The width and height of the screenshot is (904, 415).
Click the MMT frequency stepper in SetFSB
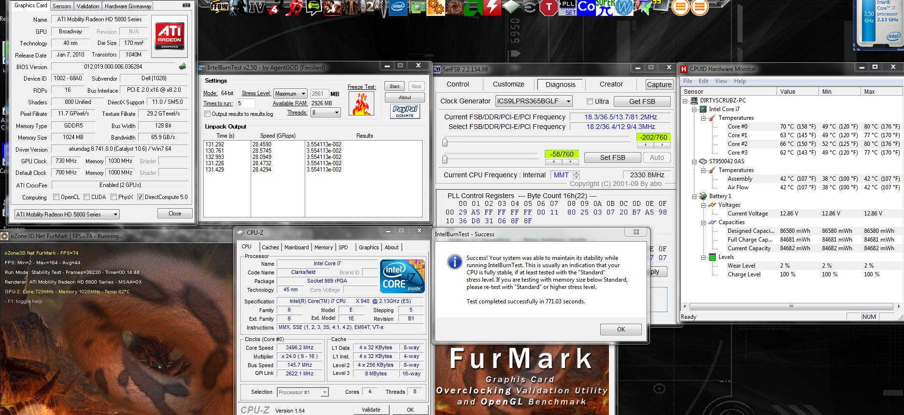pos(576,175)
